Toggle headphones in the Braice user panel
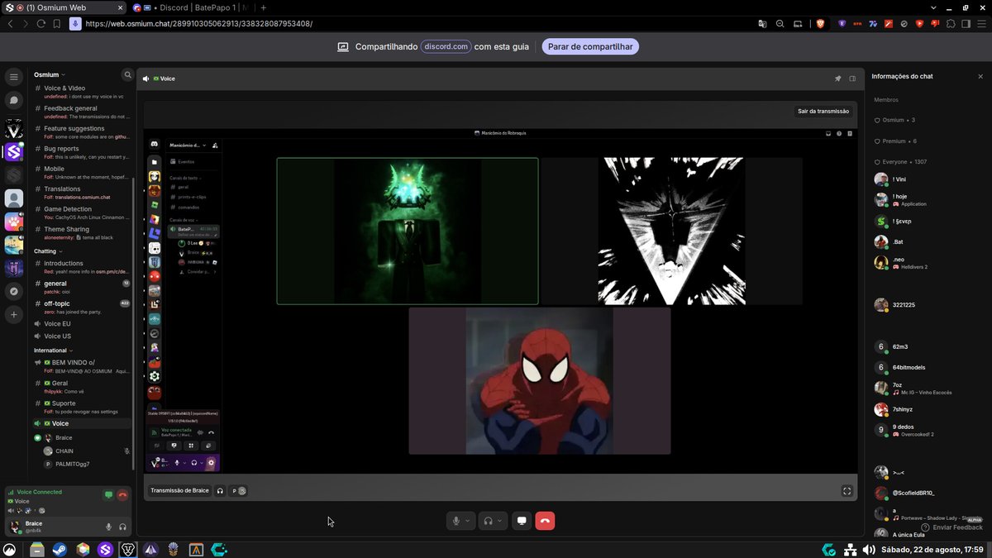The height and width of the screenshot is (558, 992). [122, 527]
